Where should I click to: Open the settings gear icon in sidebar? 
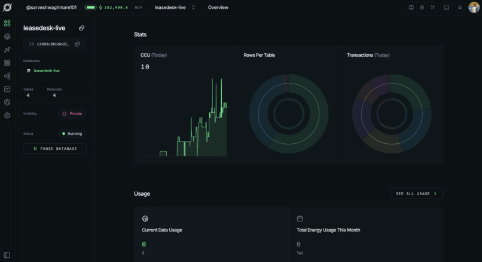click(x=7, y=115)
